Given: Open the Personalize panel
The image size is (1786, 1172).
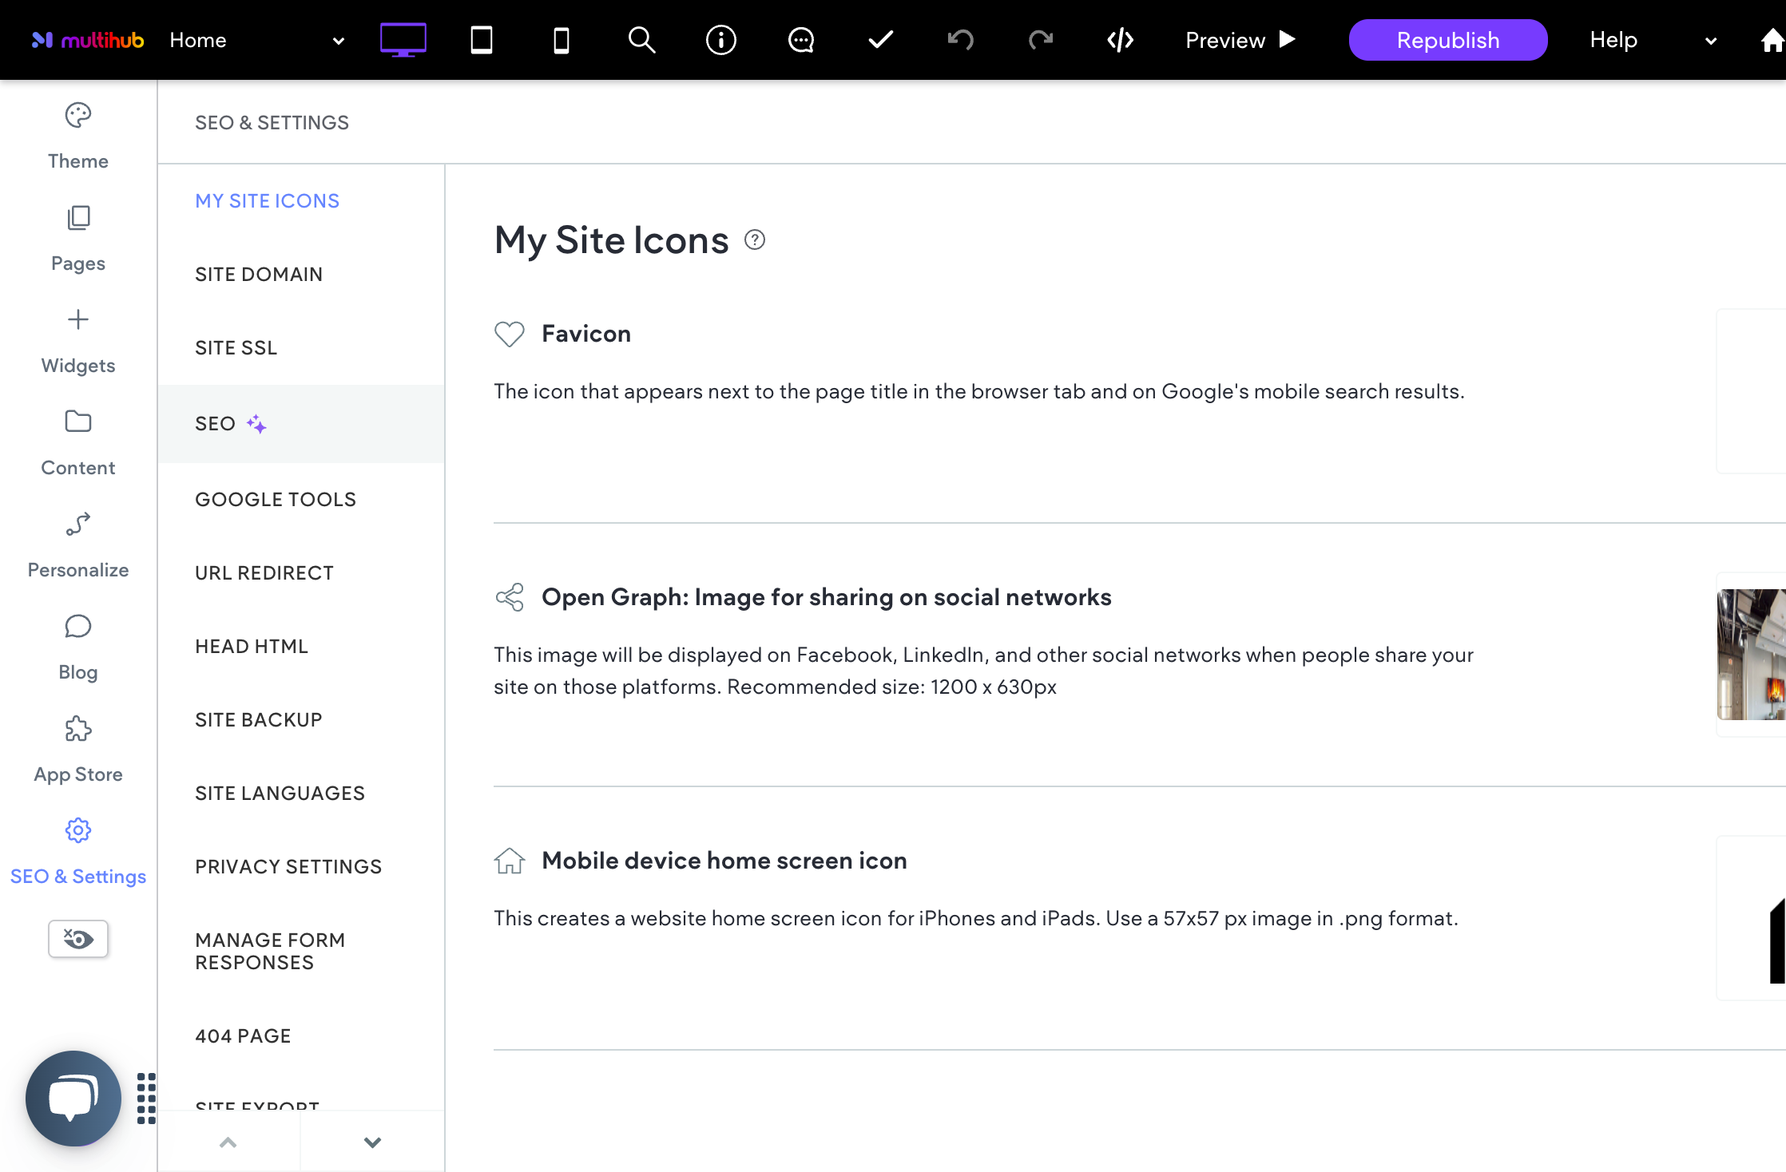Looking at the screenshot, I should point(78,544).
